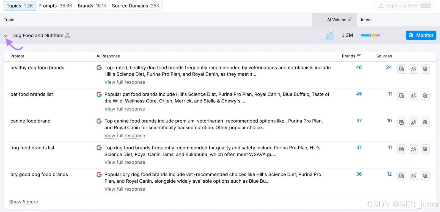Open audience icon for healthy dog food brands
Viewport: 440px width, 212px height.
[x=413, y=69]
